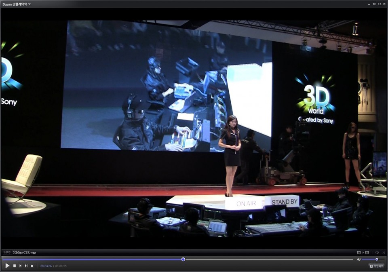The image size is (388, 272).
Task: Skip to the next track
Action: point(26,266)
